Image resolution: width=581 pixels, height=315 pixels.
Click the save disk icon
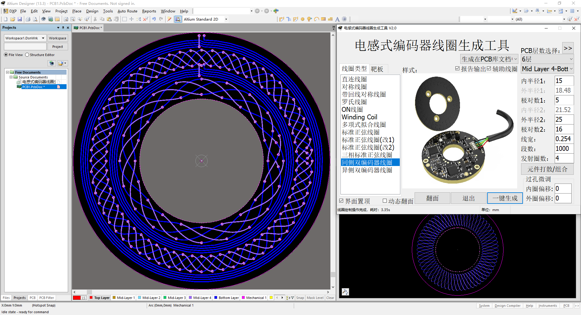tap(20, 19)
